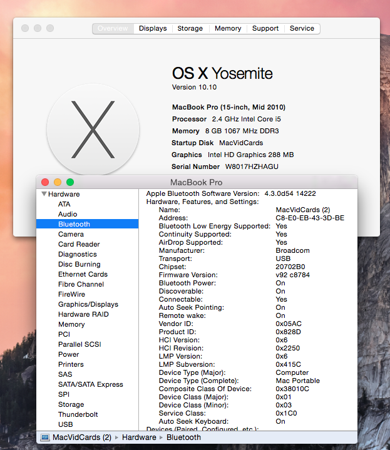This screenshot has height=450, width=390.
Task: Select SAS in the sidebar
Action: [65, 374]
